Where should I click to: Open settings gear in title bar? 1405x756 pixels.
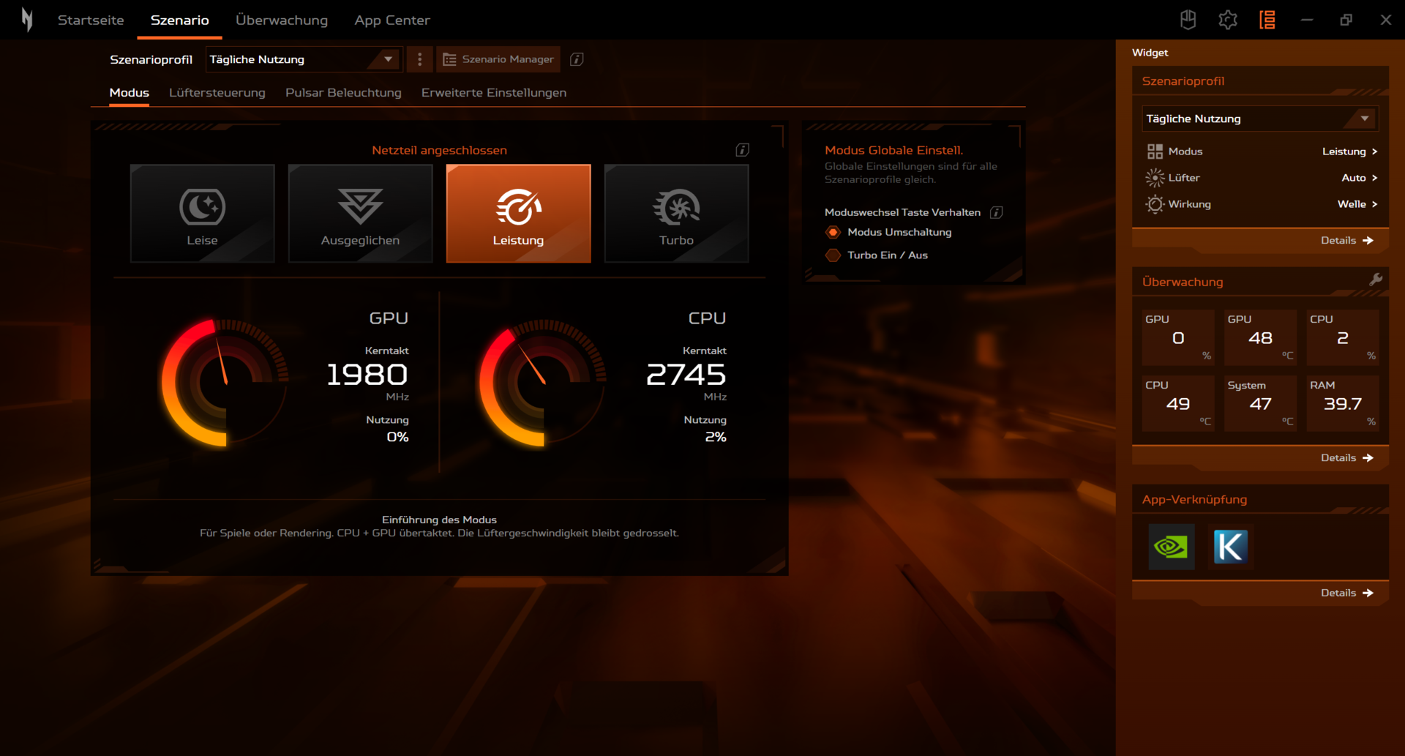(x=1228, y=20)
